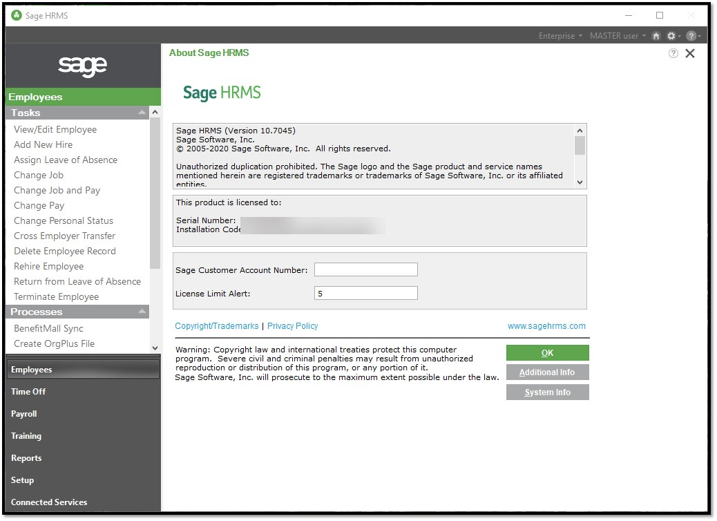The image size is (717, 521).
Task: Open the help question mark menu in top bar
Action: point(693,36)
